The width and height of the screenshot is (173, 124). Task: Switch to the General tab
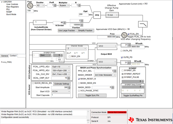coord(5,56)
